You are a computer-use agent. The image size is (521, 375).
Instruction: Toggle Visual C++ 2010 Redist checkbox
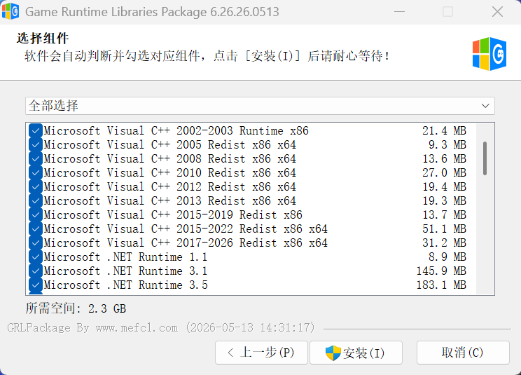click(36, 172)
